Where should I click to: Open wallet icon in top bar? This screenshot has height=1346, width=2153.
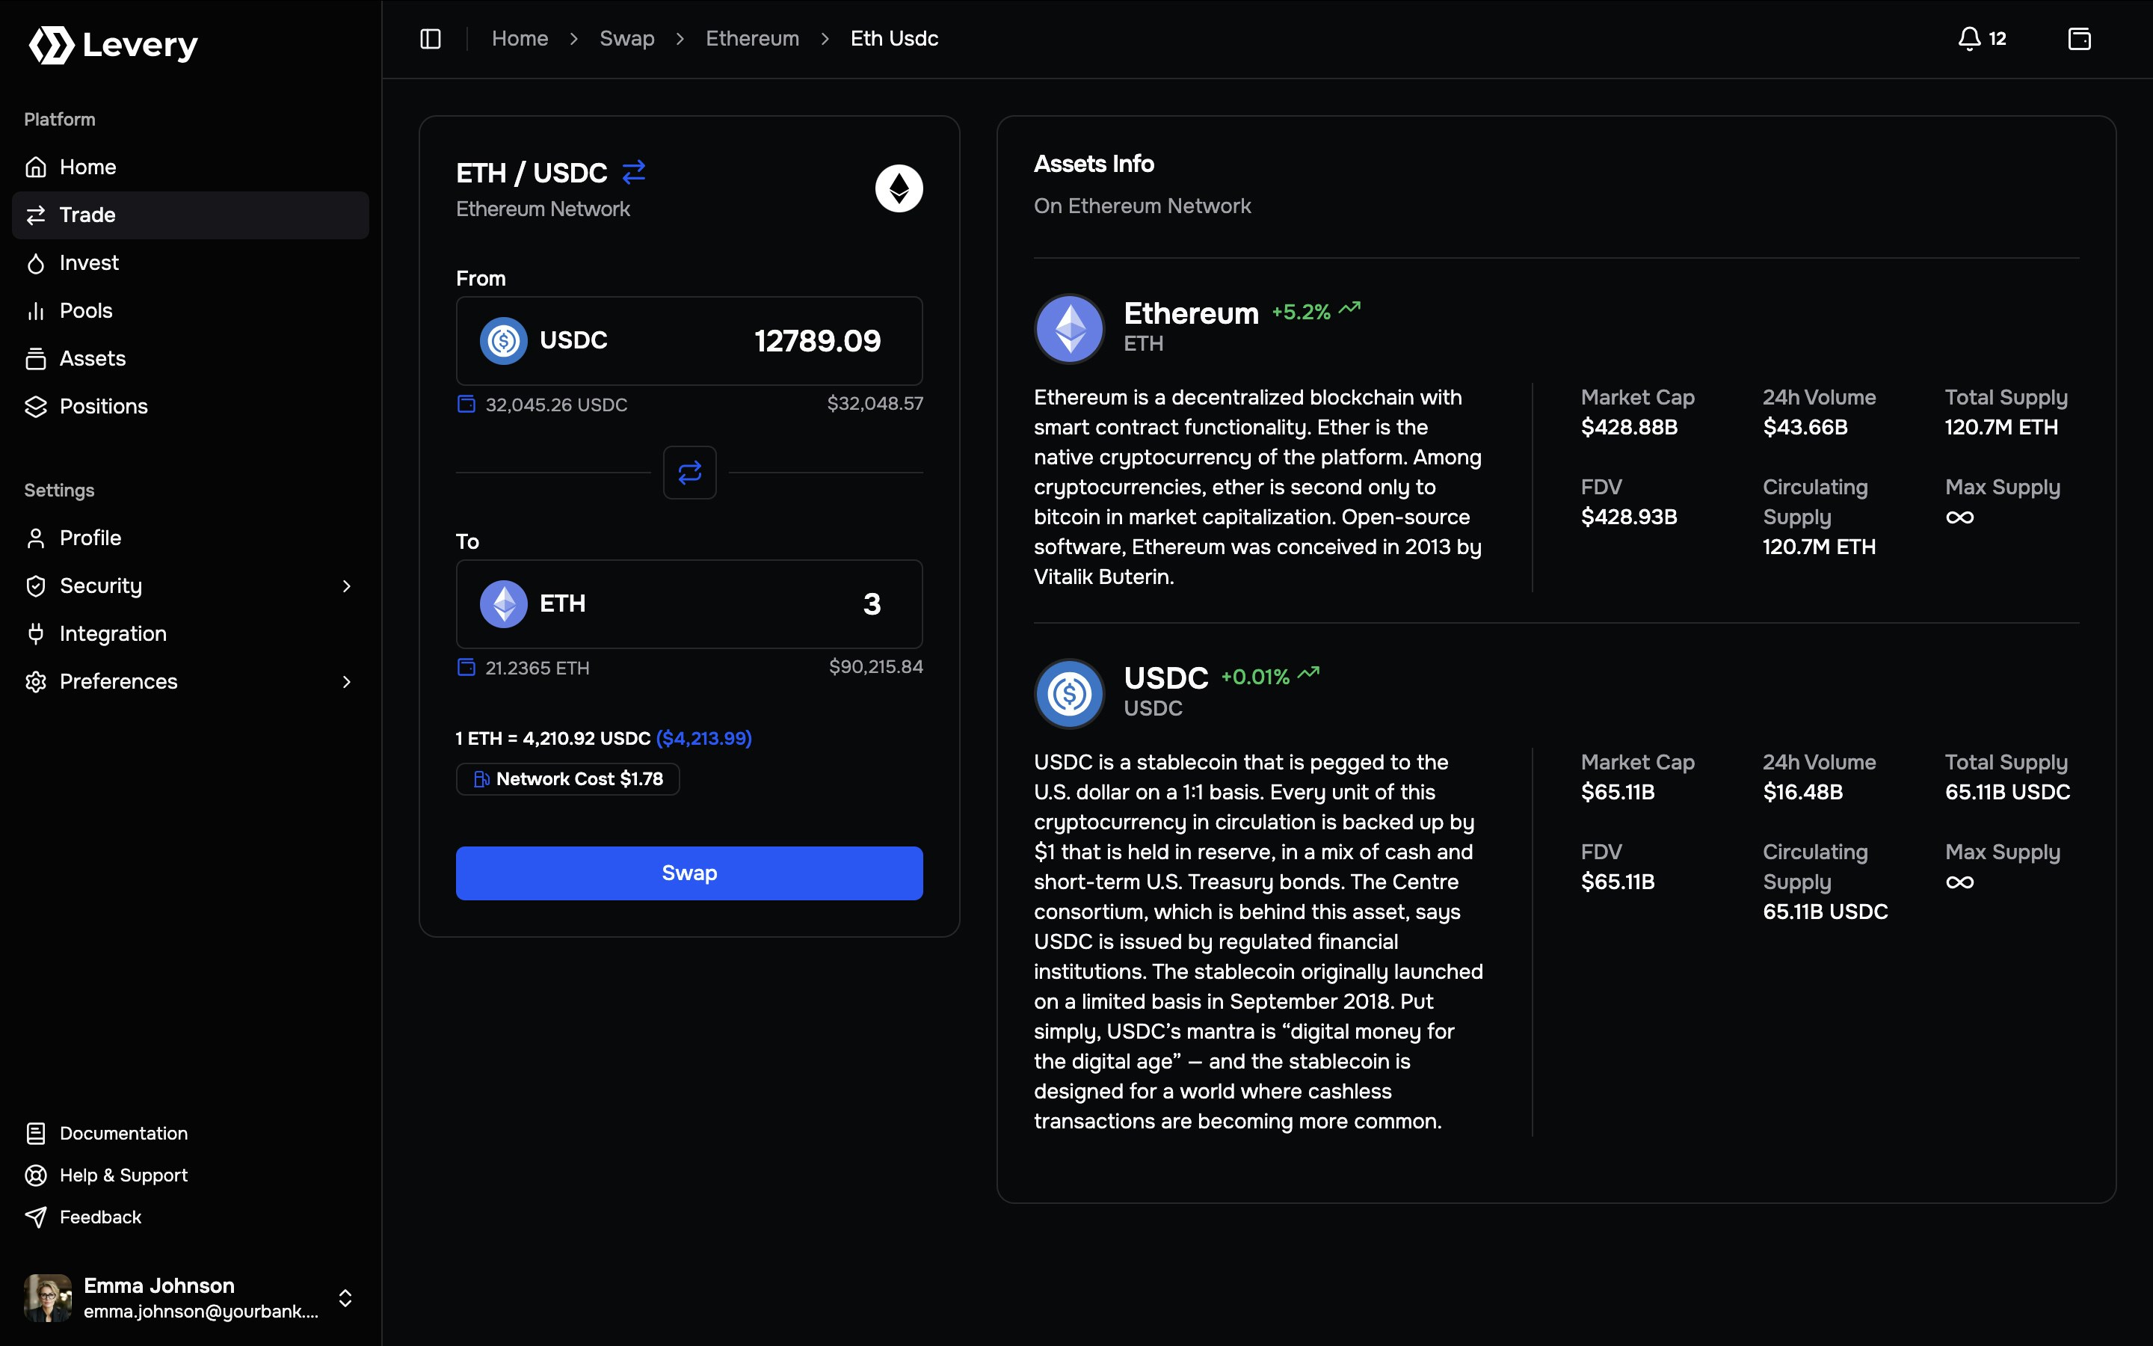click(2079, 38)
